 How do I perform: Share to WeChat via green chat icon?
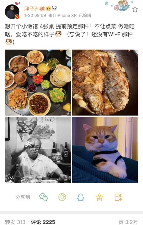pos(43,197)
